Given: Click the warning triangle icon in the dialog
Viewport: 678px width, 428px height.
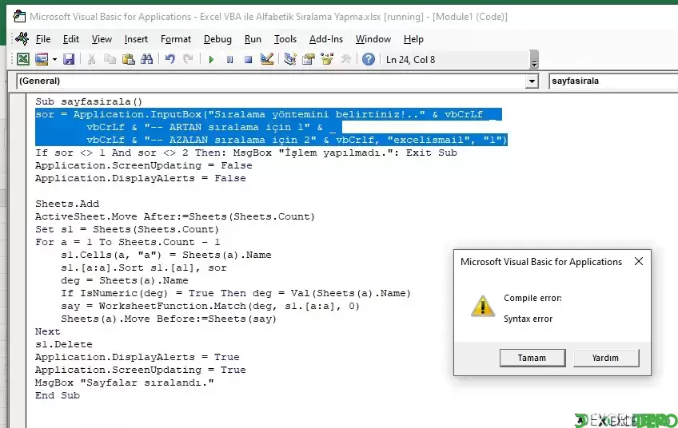Looking at the screenshot, I should pyautogui.click(x=483, y=306).
